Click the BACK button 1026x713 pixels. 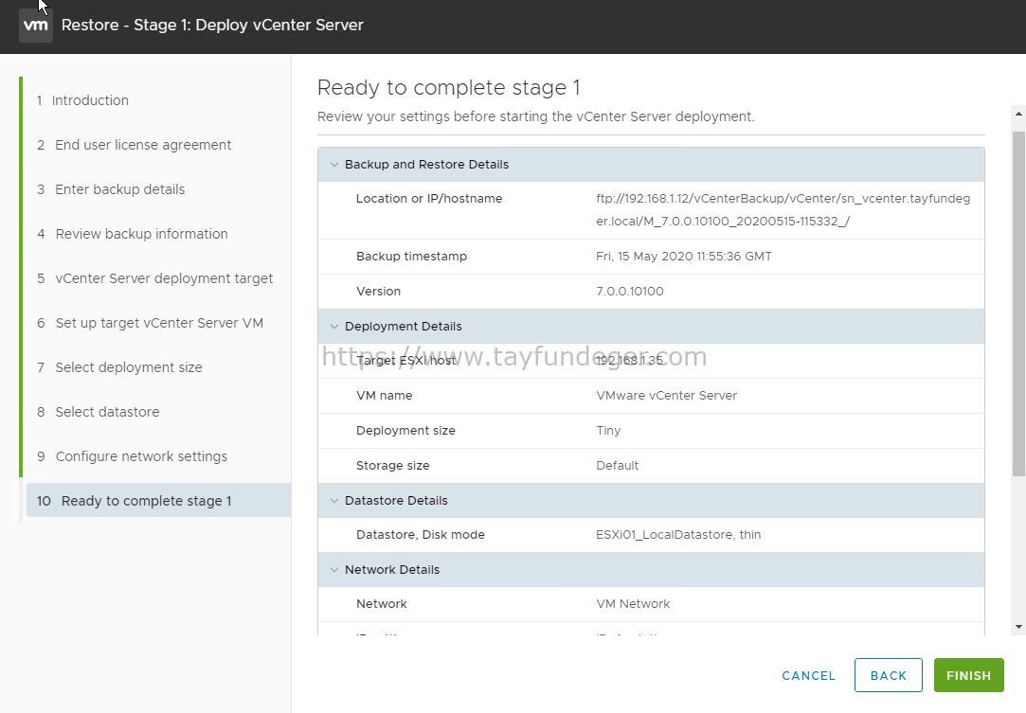(888, 675)
